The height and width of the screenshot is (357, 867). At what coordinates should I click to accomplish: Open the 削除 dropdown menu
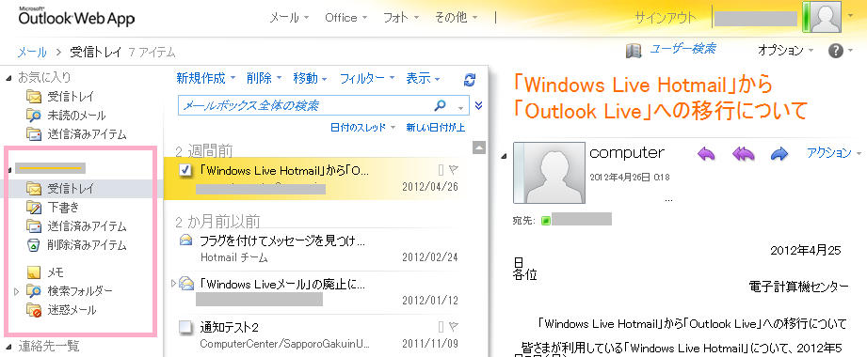click(x=265, y=79)
